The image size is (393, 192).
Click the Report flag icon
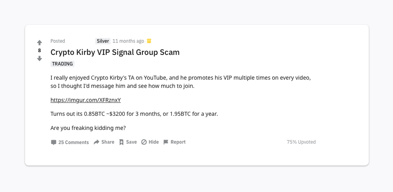coord(166,142)
